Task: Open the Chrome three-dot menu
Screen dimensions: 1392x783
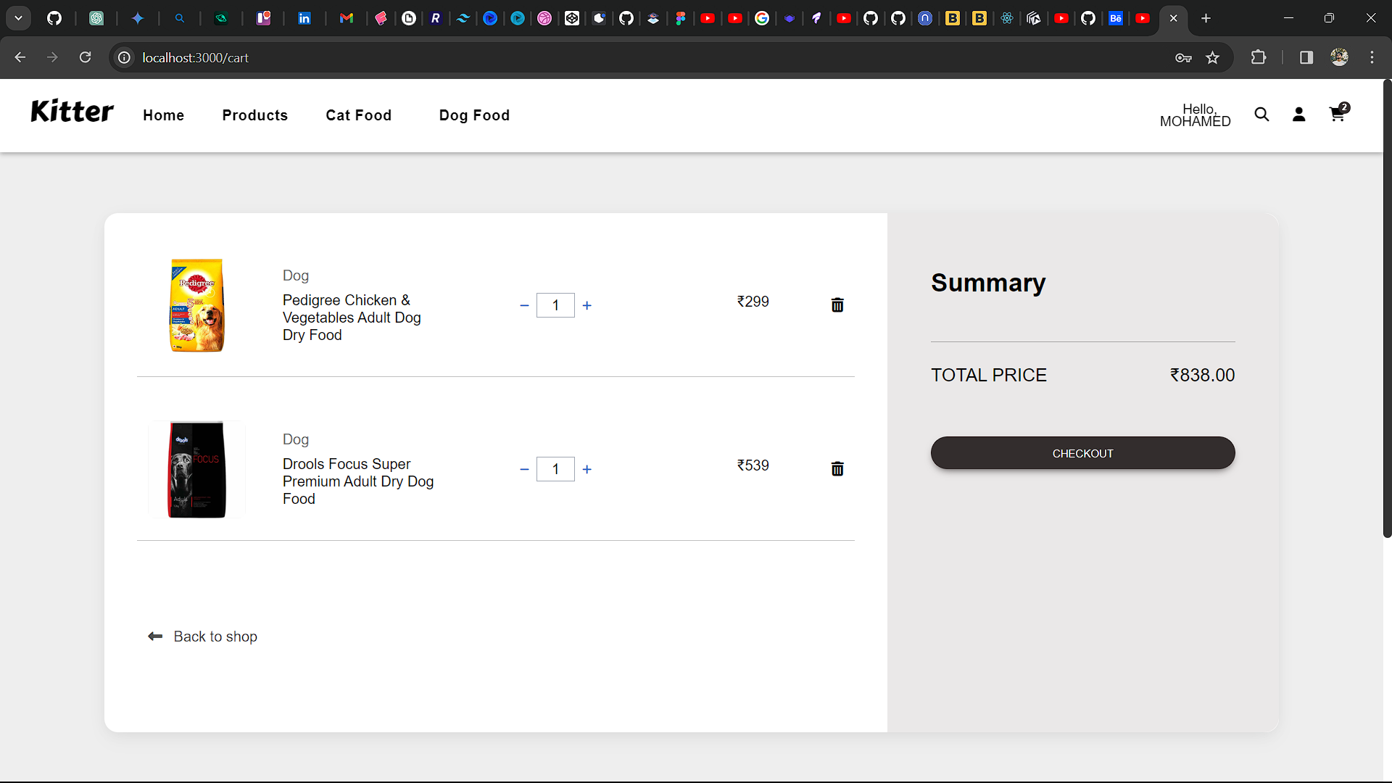Action: 1372,57
